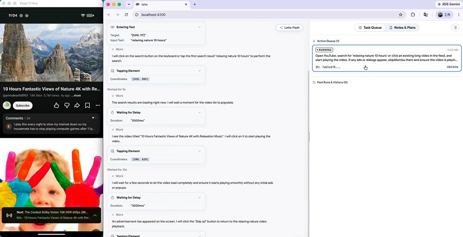Viewport: 463px width, 237px height.
Task: Open Gemini in the browser
Action: pos(449,4)
